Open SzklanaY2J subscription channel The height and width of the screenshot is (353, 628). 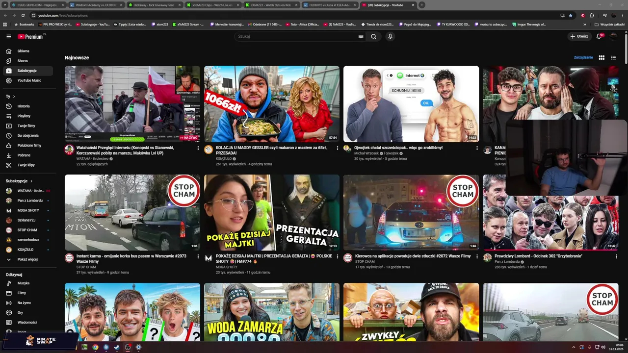[28, 220]
